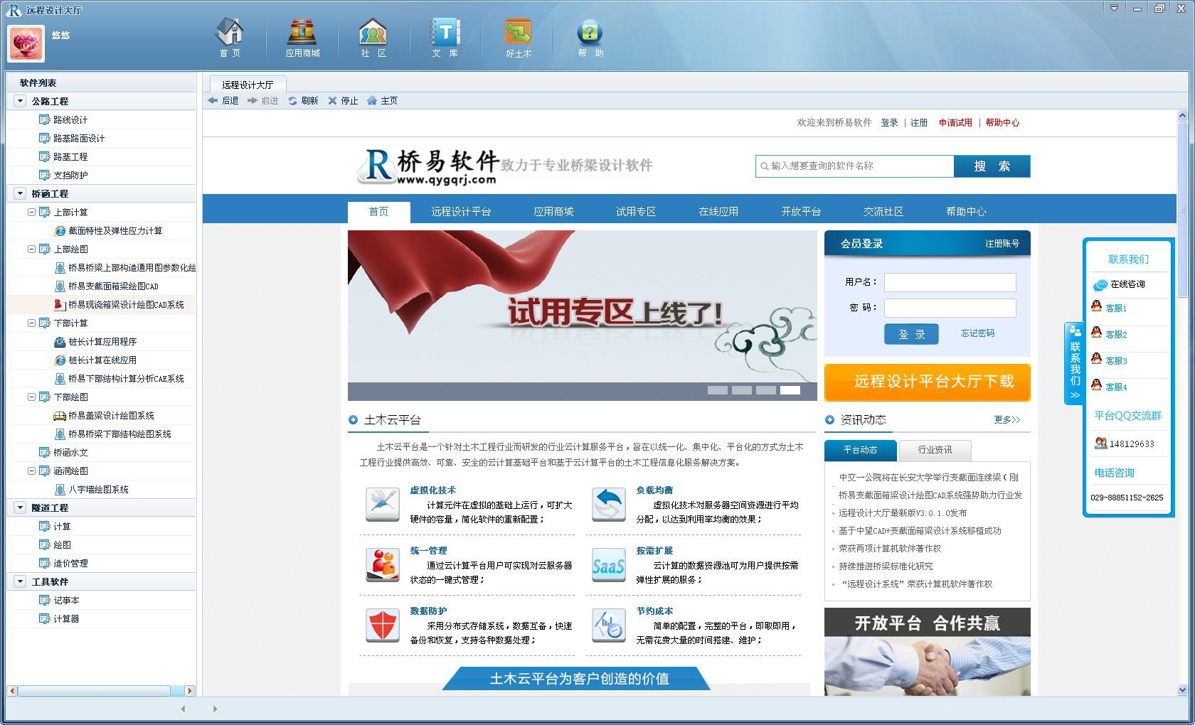Collapse the 下部绘图 tree node

click(31, 397)
